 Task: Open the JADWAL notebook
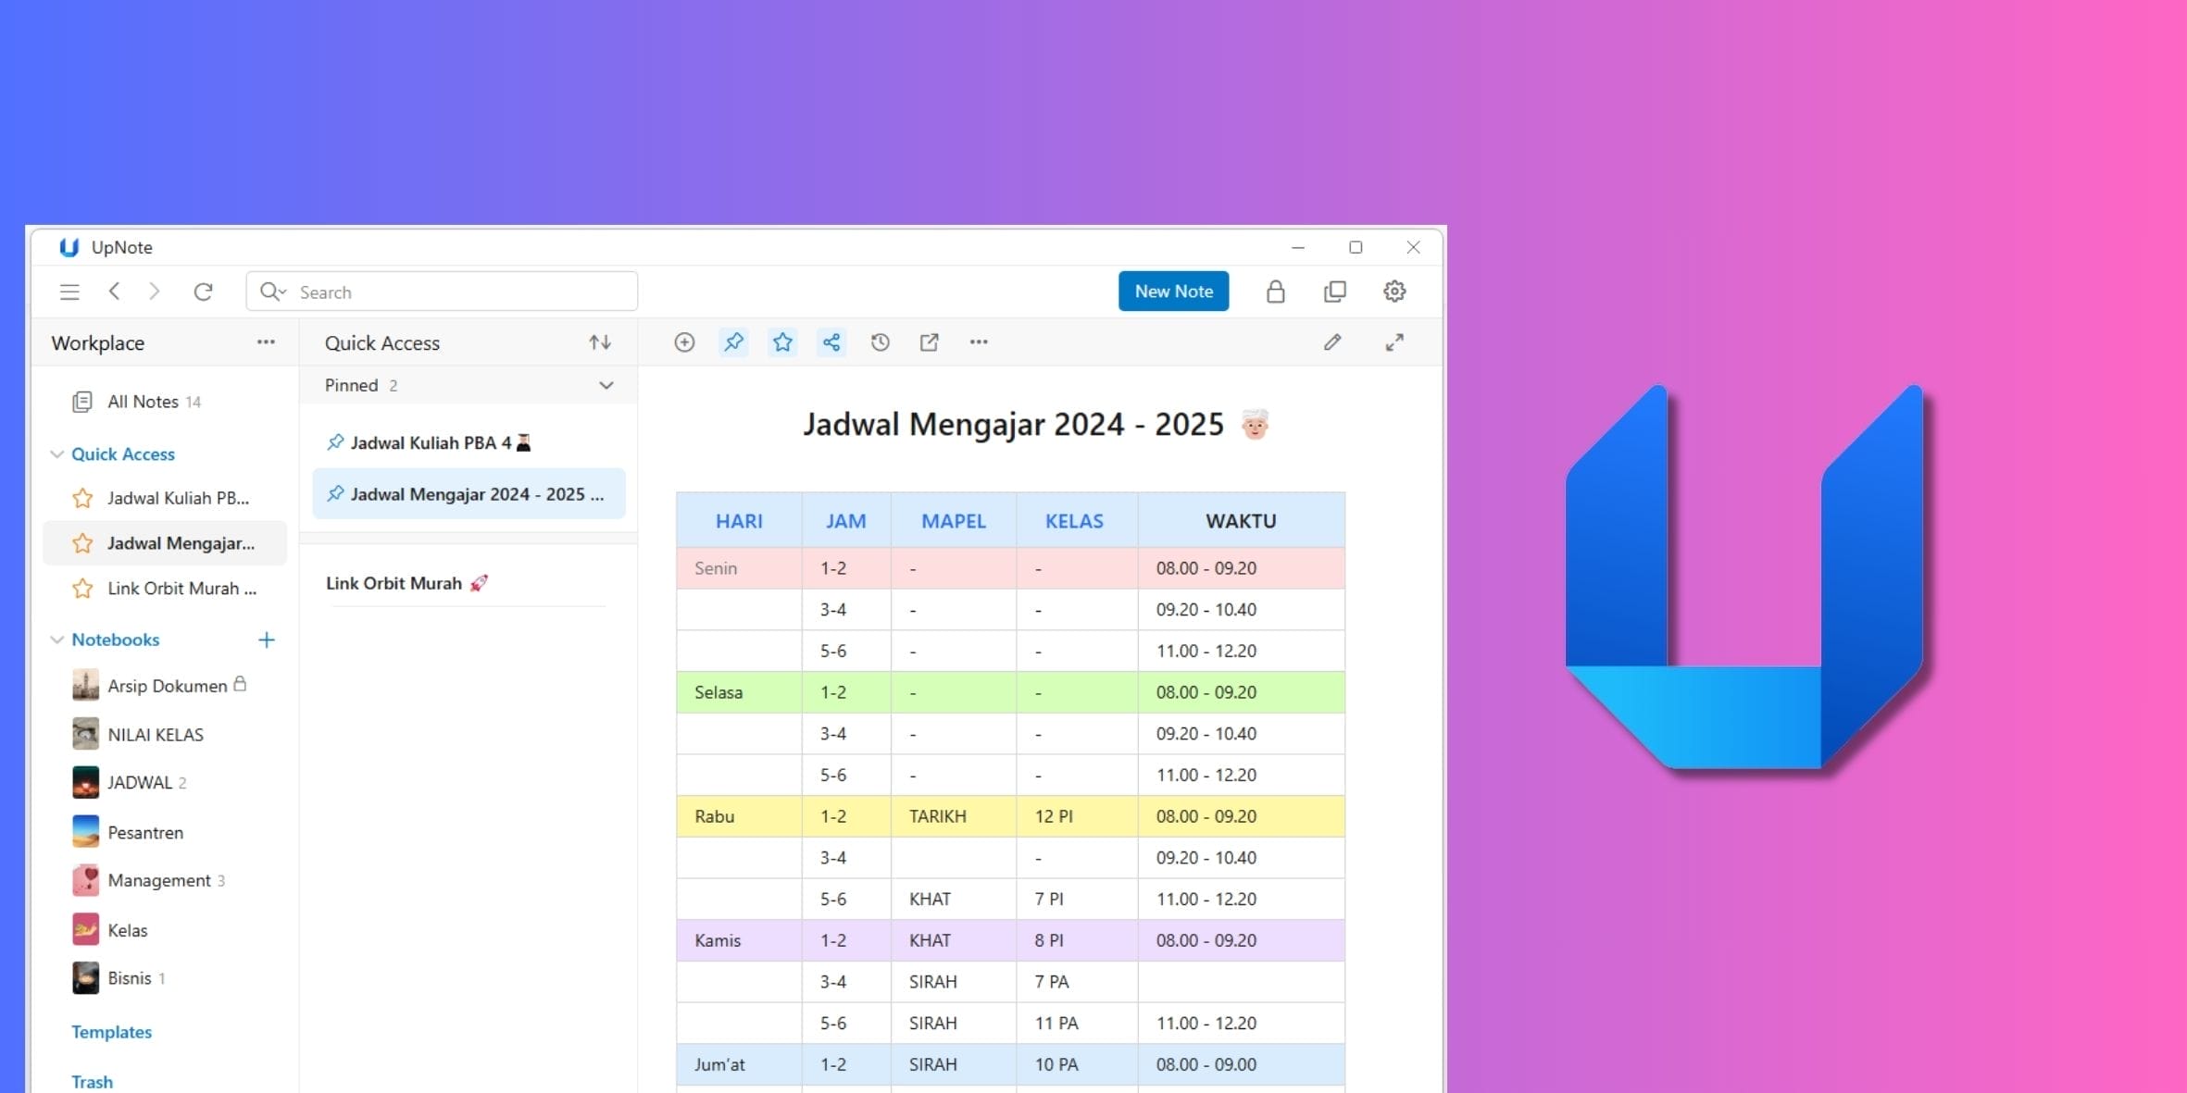point(140,782)
